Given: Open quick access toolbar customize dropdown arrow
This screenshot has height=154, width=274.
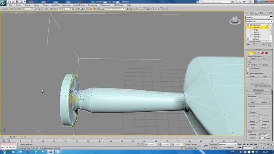Looking at the screenshot, I should pos(24,2).
